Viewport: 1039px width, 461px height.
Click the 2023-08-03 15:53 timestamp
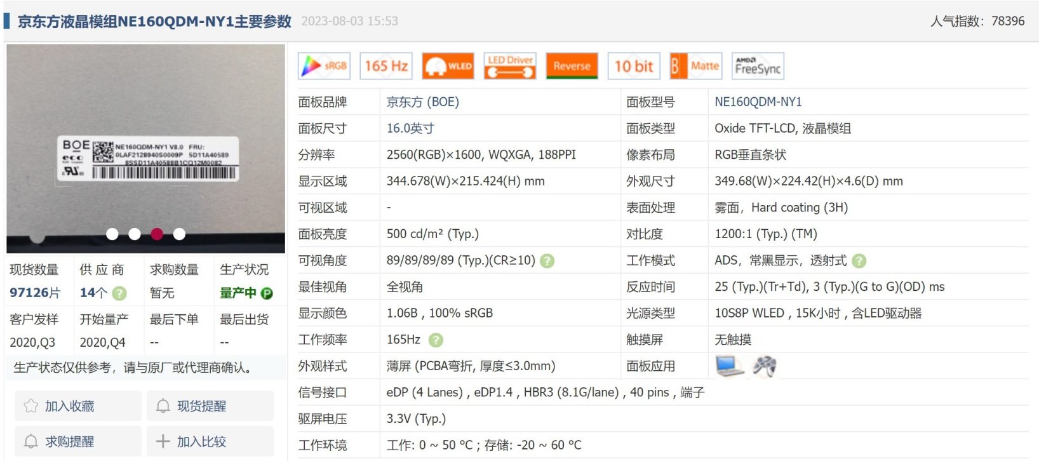[350, 22]
